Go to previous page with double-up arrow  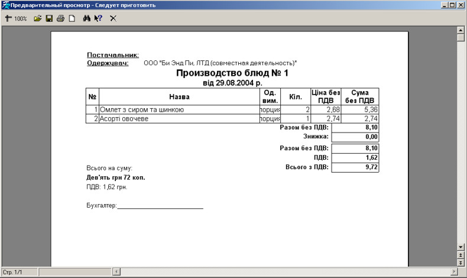pyautogui.click(x=461, y=254)
